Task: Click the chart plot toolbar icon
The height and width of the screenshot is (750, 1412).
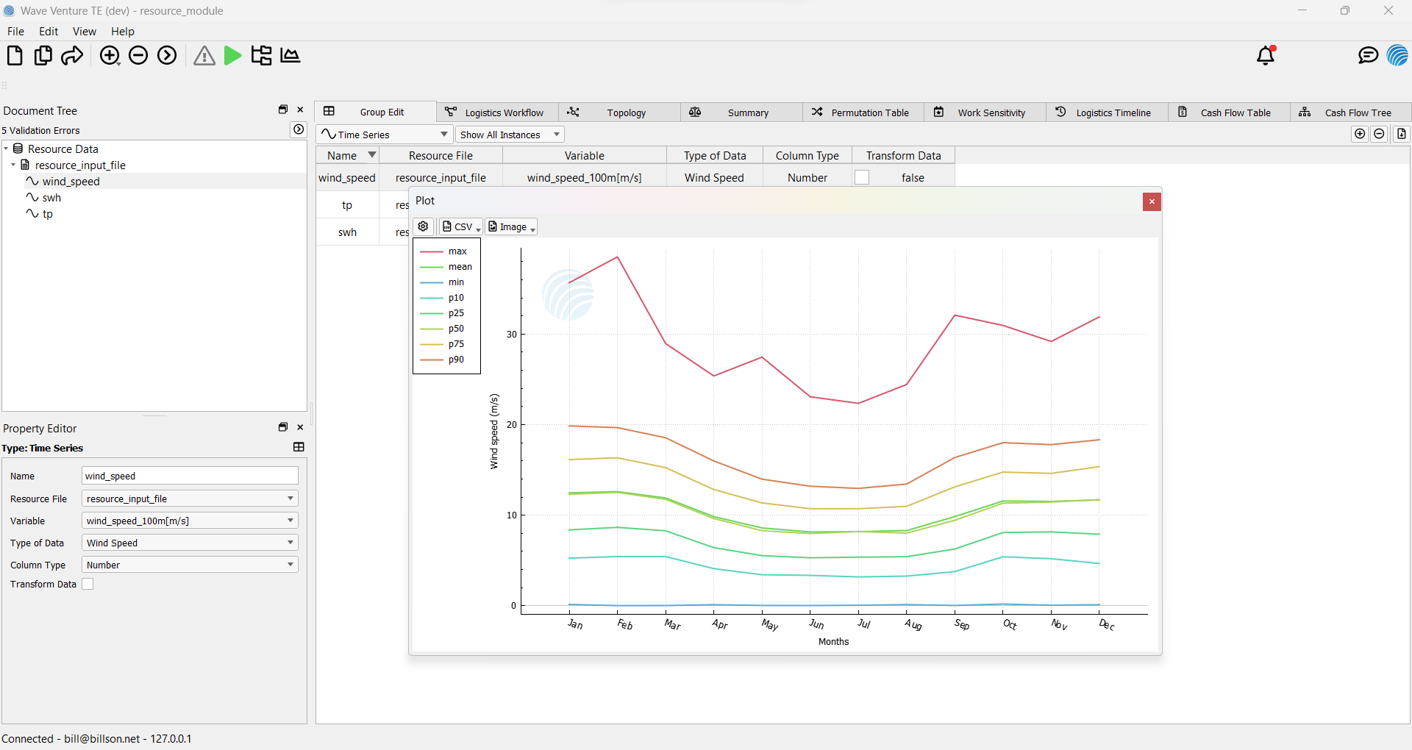Action: [290, 56]
